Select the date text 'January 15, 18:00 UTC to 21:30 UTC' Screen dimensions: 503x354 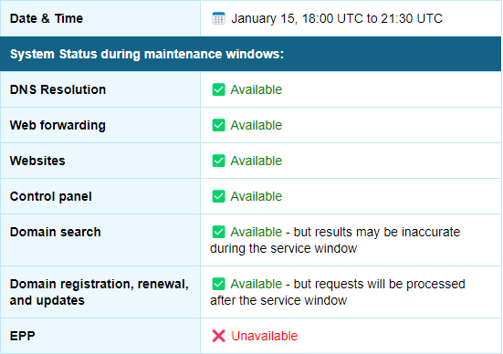(337, 18)
